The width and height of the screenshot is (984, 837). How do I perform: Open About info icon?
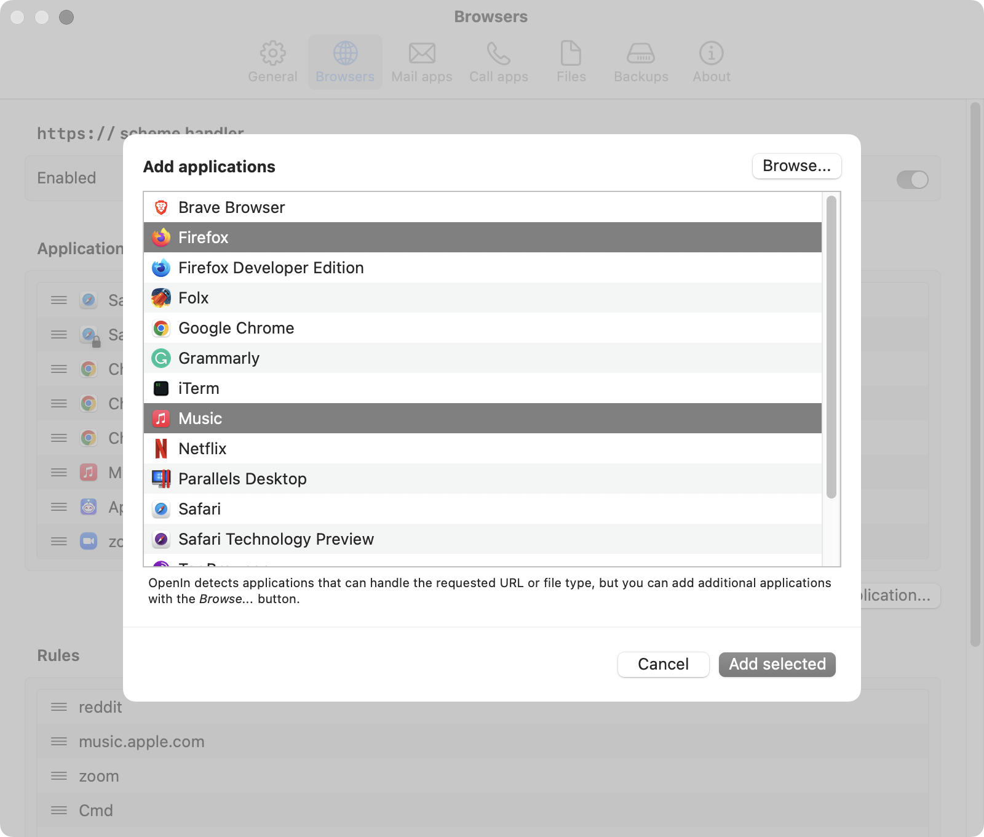coord(712,53)
